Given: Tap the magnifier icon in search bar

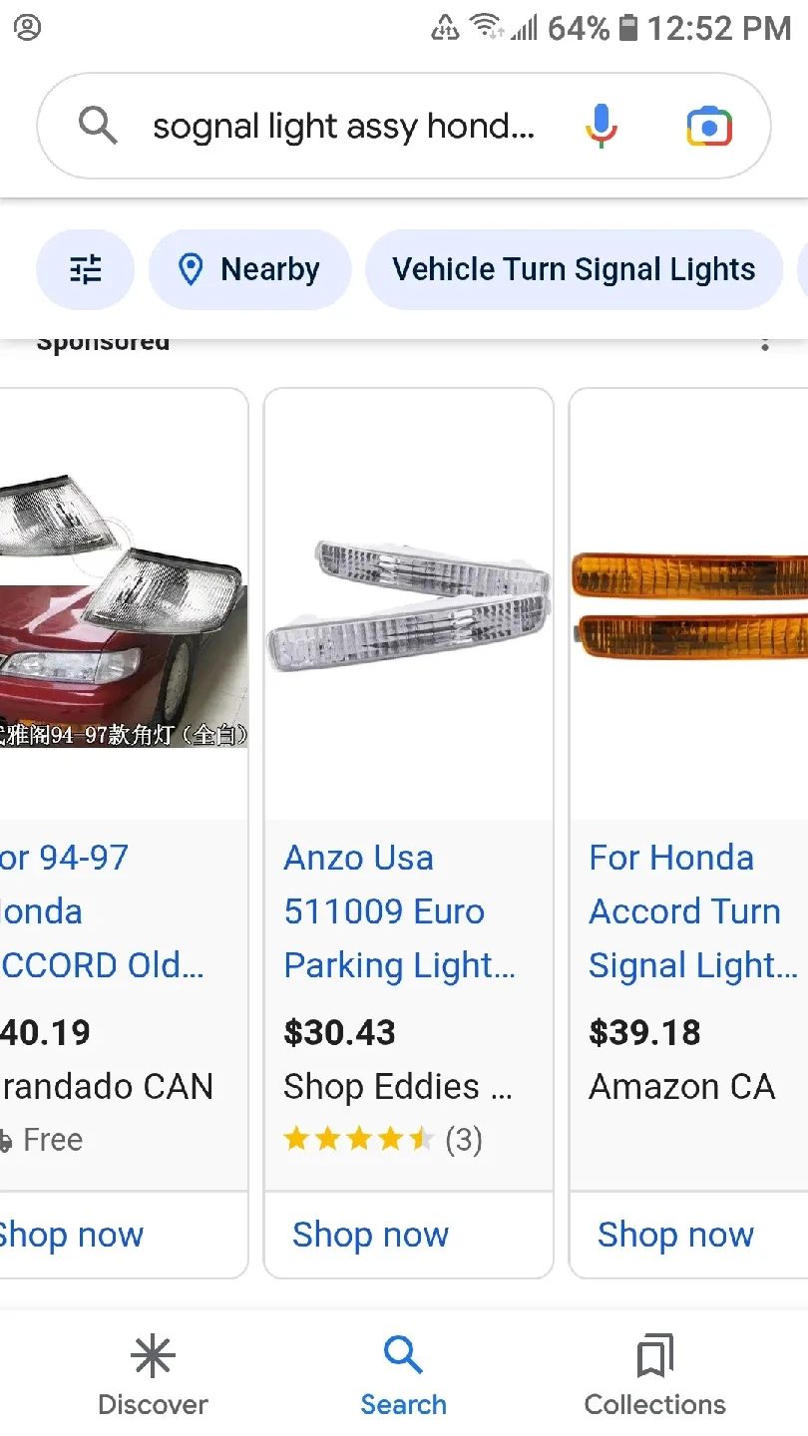Looking at the screenshot, I should coord(98,127).
